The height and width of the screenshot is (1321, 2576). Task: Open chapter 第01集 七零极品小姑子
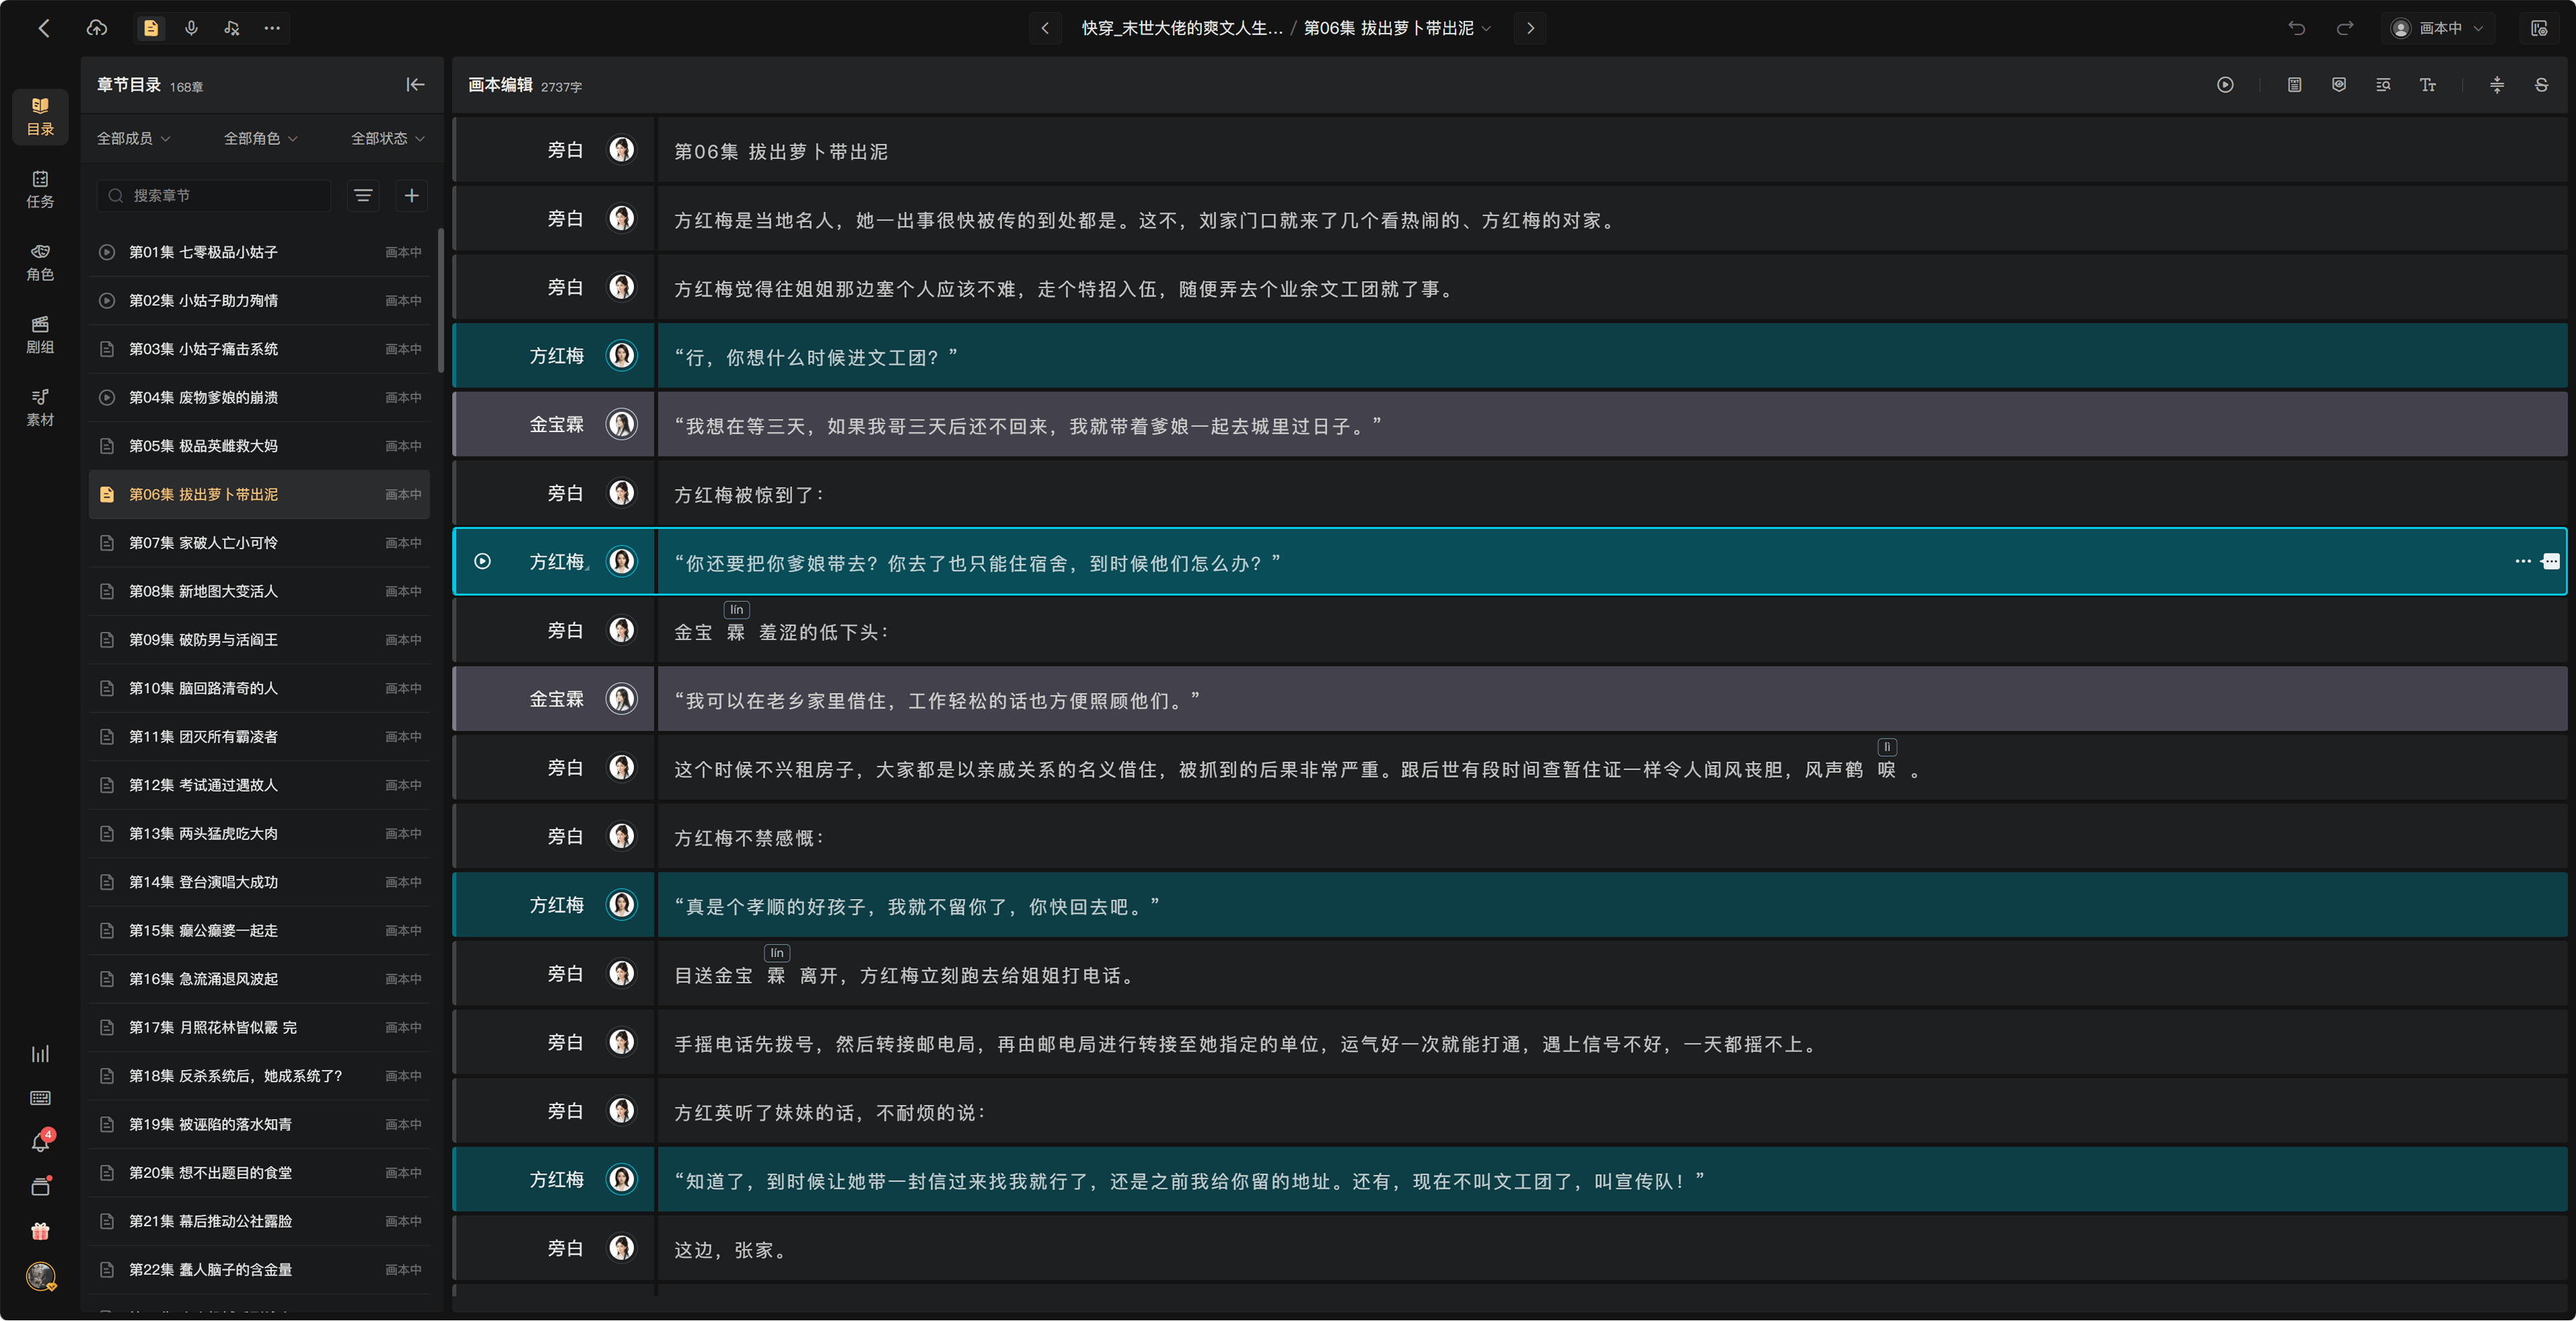pyautogui.click(x=260, y=252)
